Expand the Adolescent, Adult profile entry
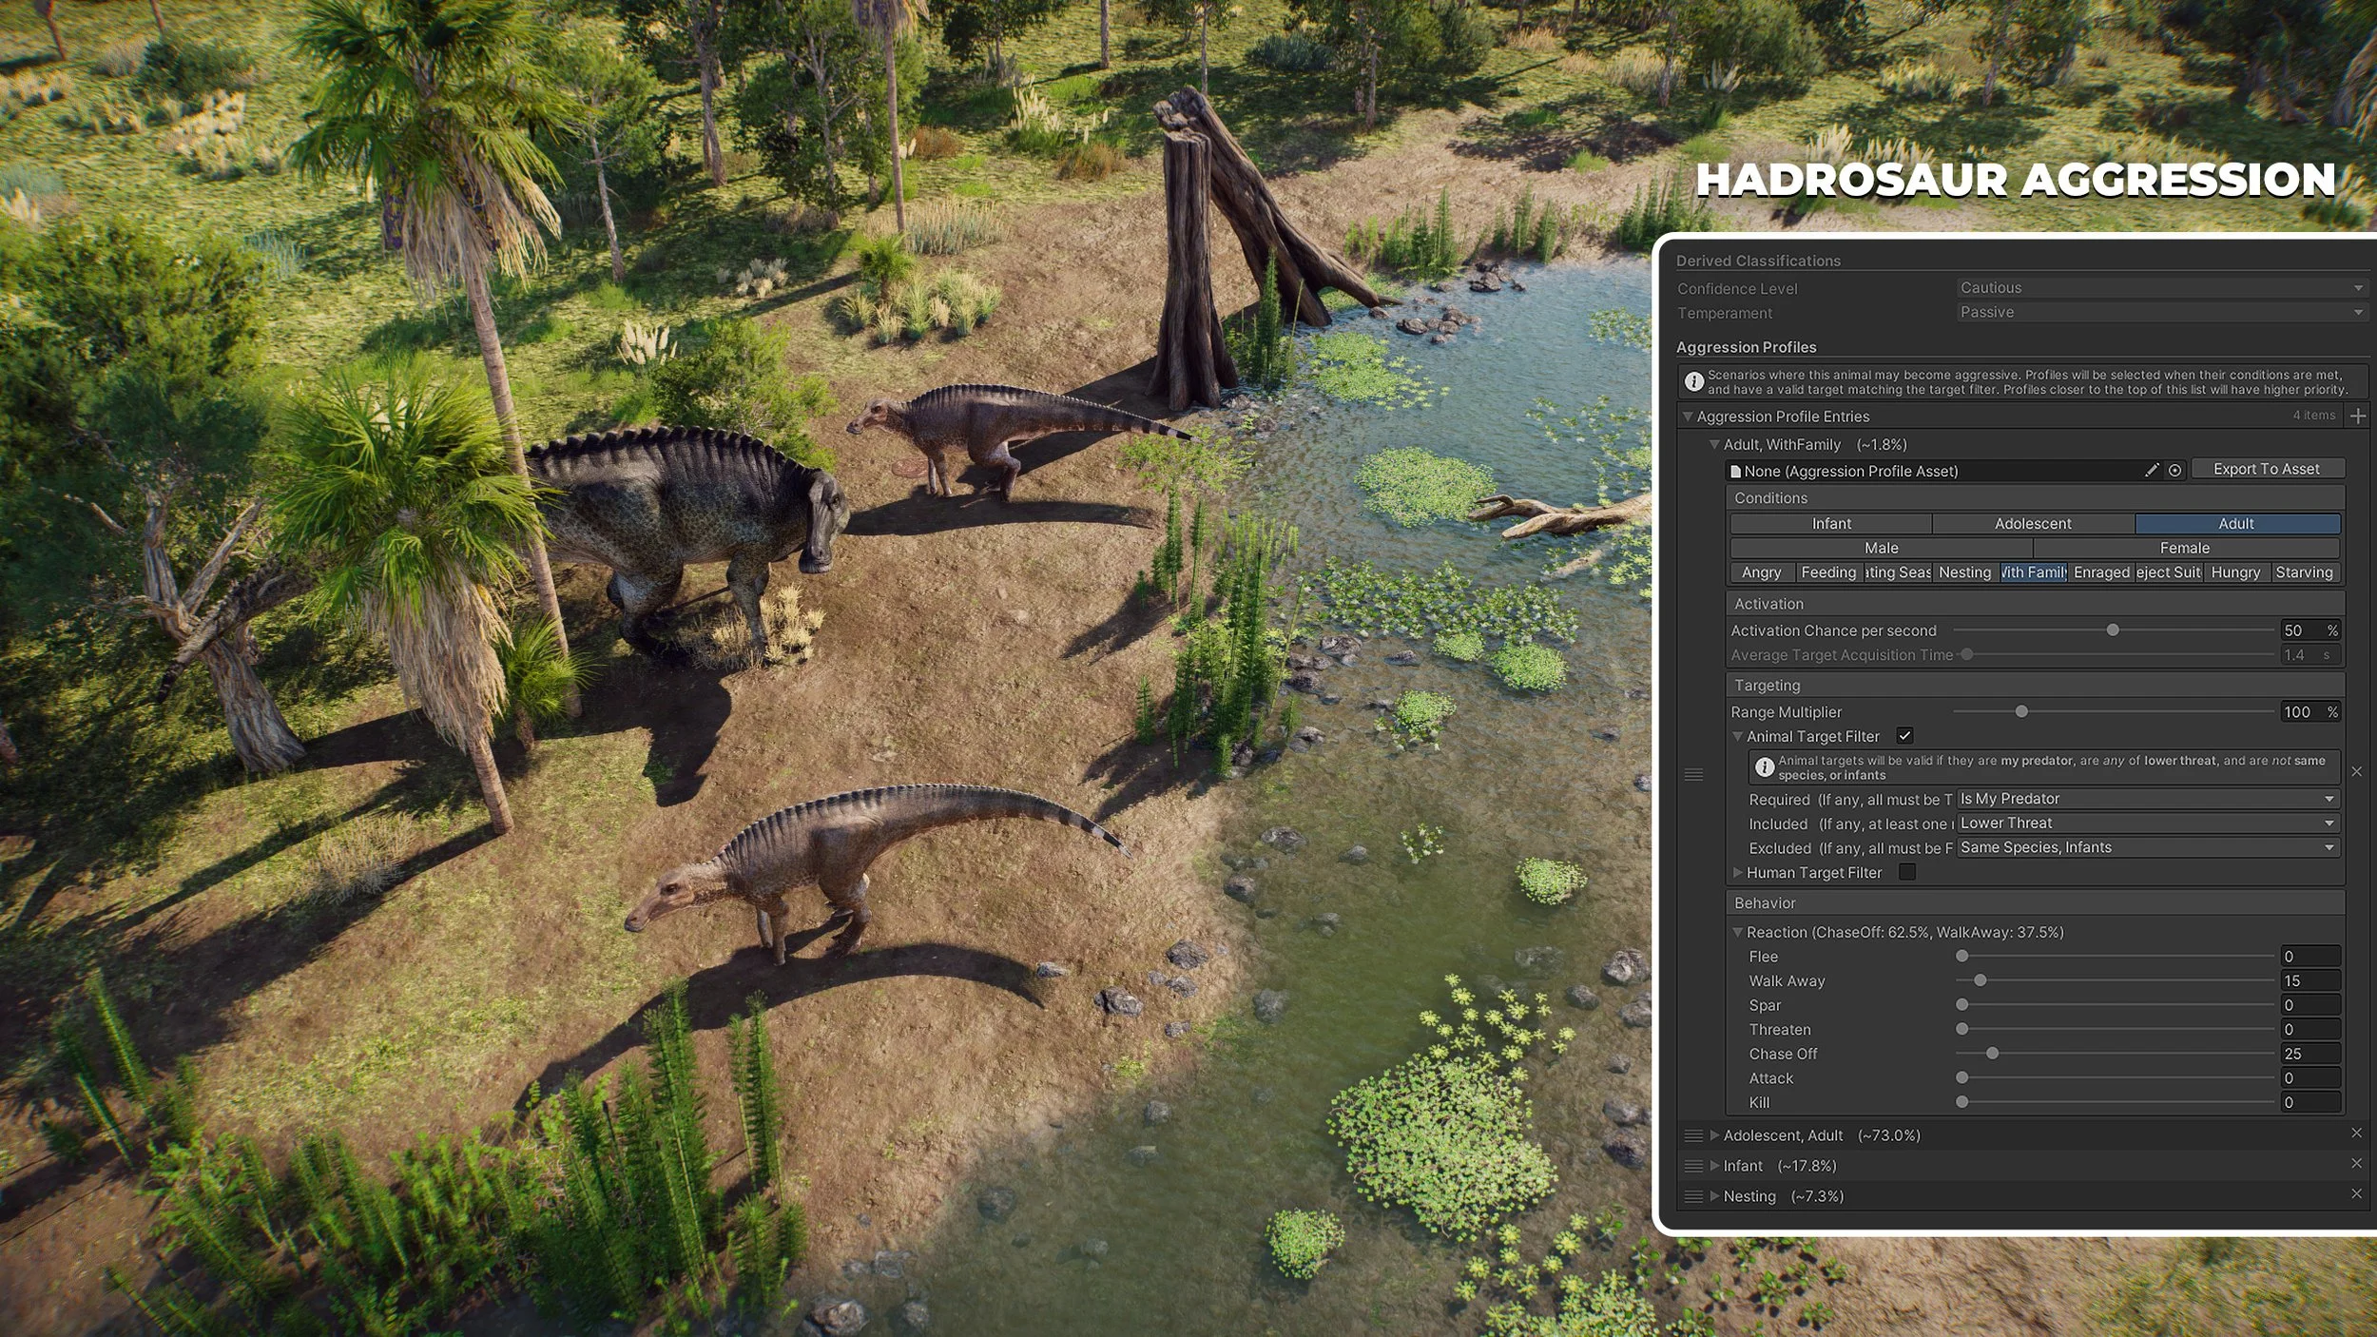This screenshot has height=1337, width=2377. coord(1715,1135)
